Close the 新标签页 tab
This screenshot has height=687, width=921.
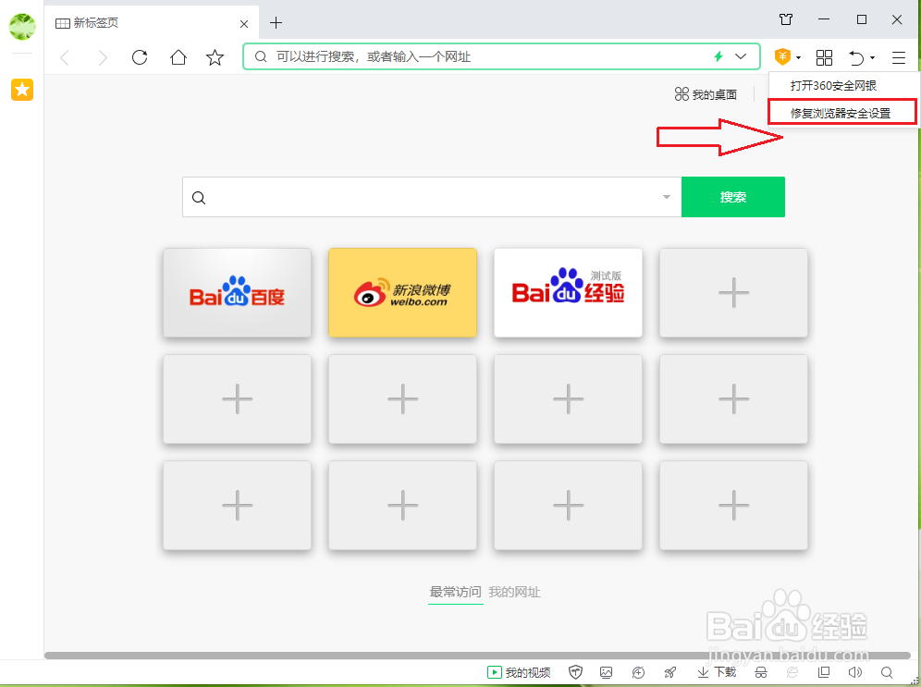244,24
